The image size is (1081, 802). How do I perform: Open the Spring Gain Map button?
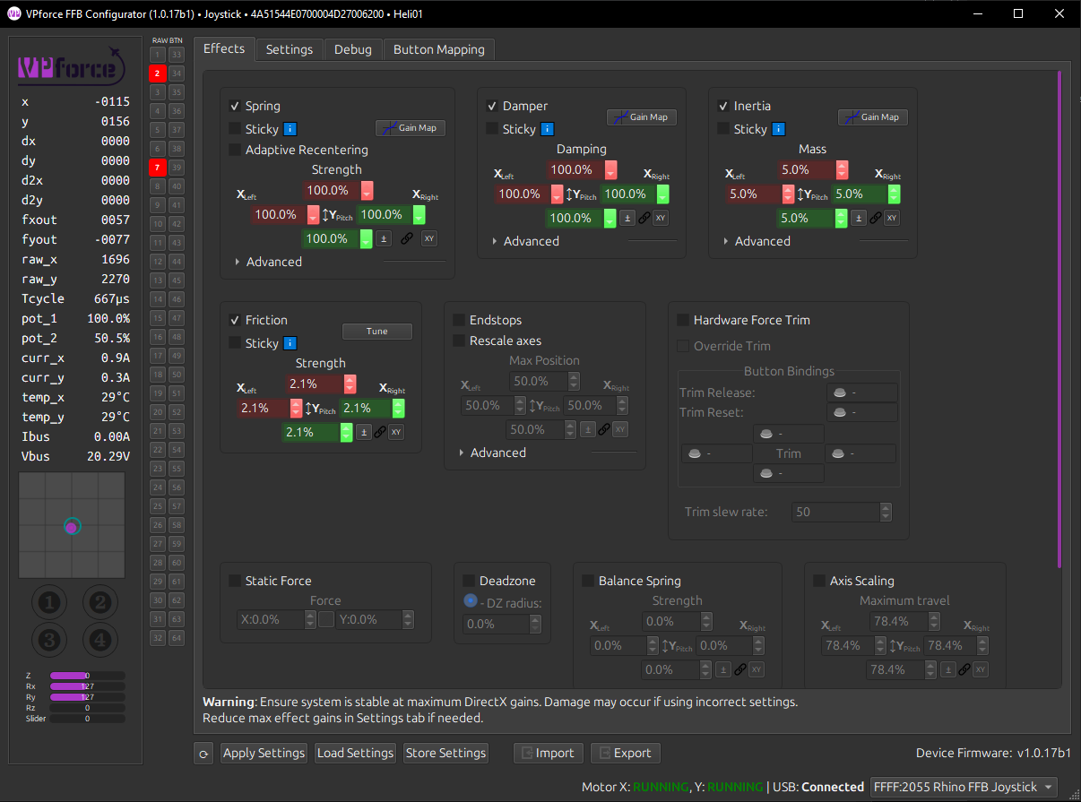[x=411, y=128]
